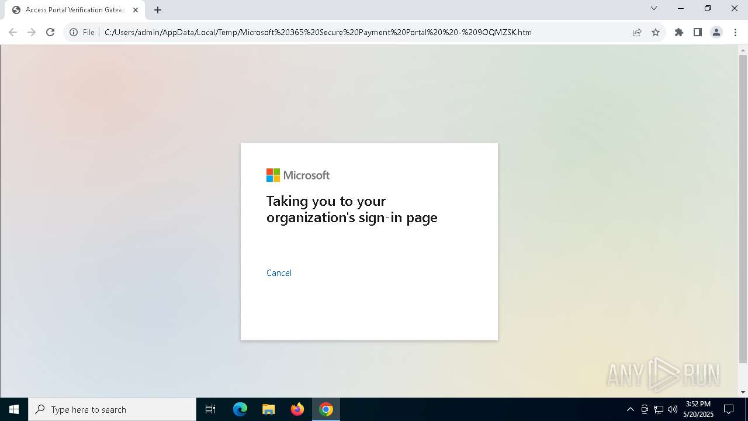Image resolution: width=748 pixels, height=421 pixels.
Task: Close the Access Portal Verification tab
Action: (136, 10)
